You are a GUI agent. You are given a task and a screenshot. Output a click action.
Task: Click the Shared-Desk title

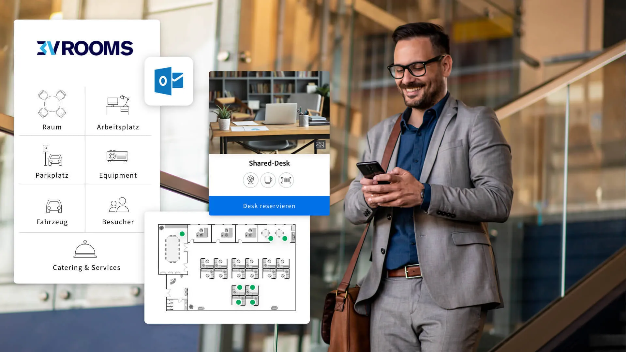click(x=269, y=163)
